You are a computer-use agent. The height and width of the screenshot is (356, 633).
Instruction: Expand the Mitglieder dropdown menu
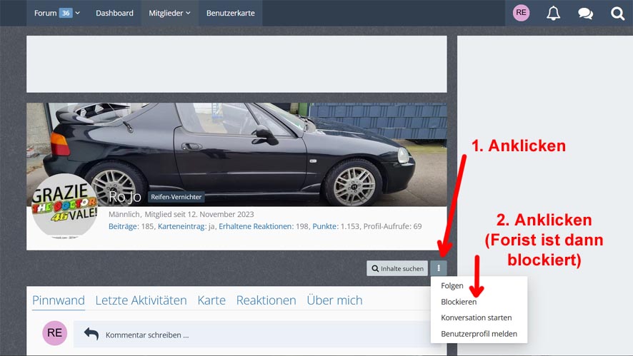tap(169, 13)
